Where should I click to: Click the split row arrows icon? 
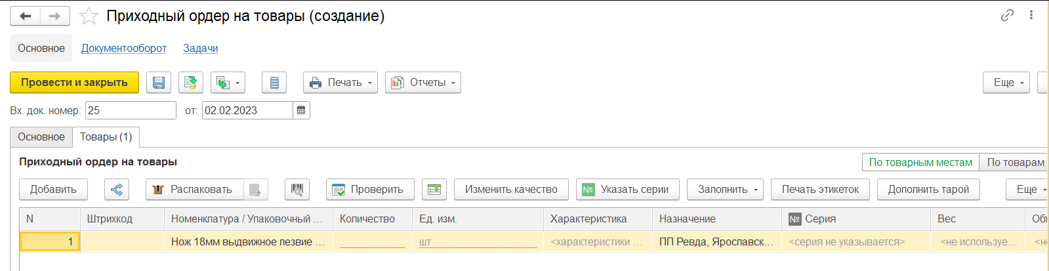117,190
